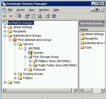Click right arrow of tree pane scrollbar
The image size is (106, 99).
click(75, 90)
